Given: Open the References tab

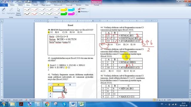Looking at the screenshot, I should point(58,5).
